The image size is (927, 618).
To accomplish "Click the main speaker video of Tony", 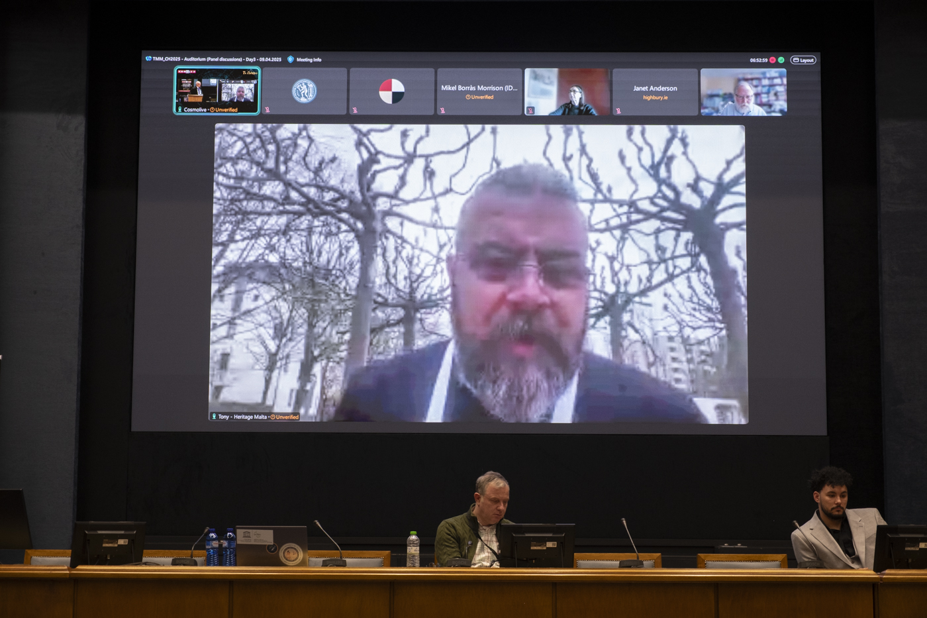I will pyautogui.click(x=479, y=272).
